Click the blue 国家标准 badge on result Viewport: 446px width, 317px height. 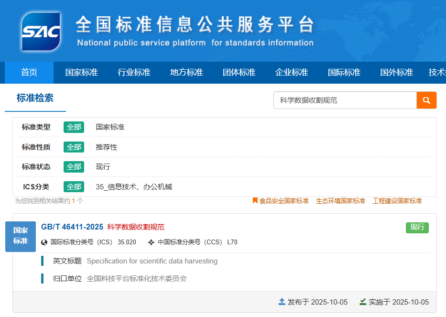(21, 236)
